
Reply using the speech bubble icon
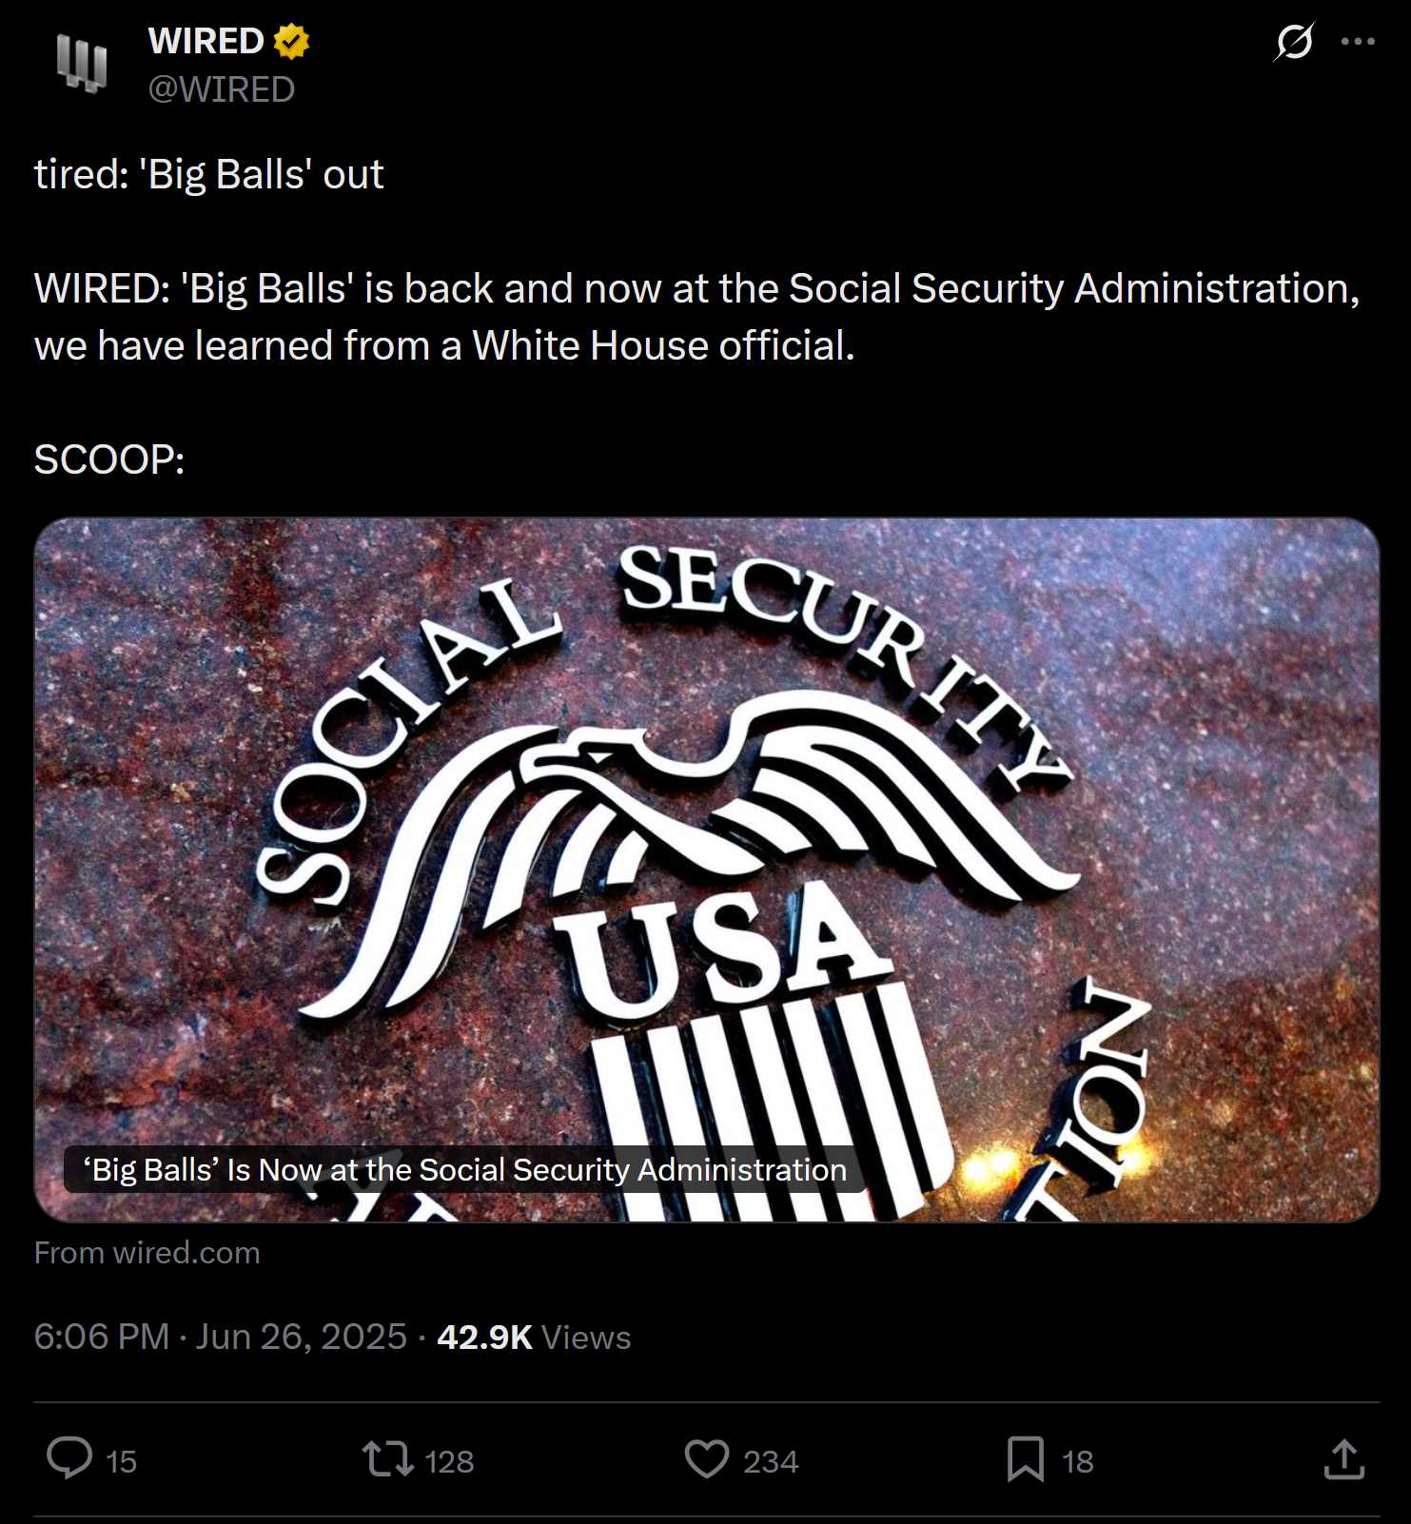[69, 1458]
